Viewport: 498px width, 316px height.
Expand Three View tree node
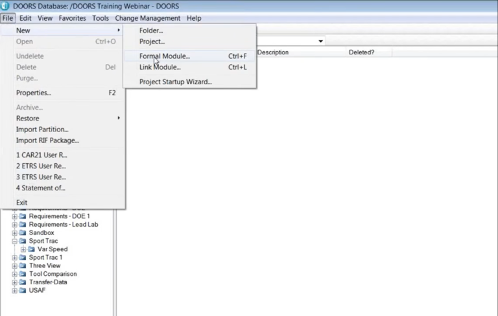tap(15, 266)
